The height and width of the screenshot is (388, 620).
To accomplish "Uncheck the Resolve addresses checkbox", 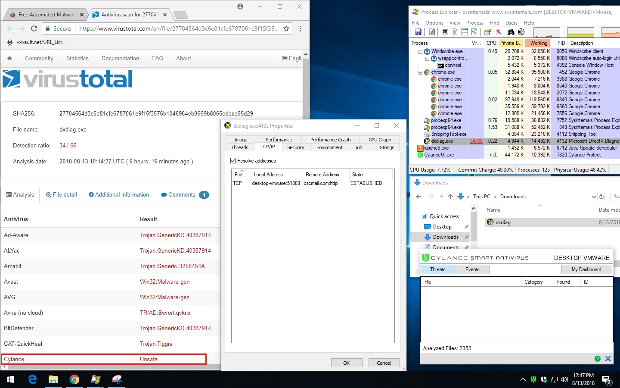I will [x=233, y=161].
